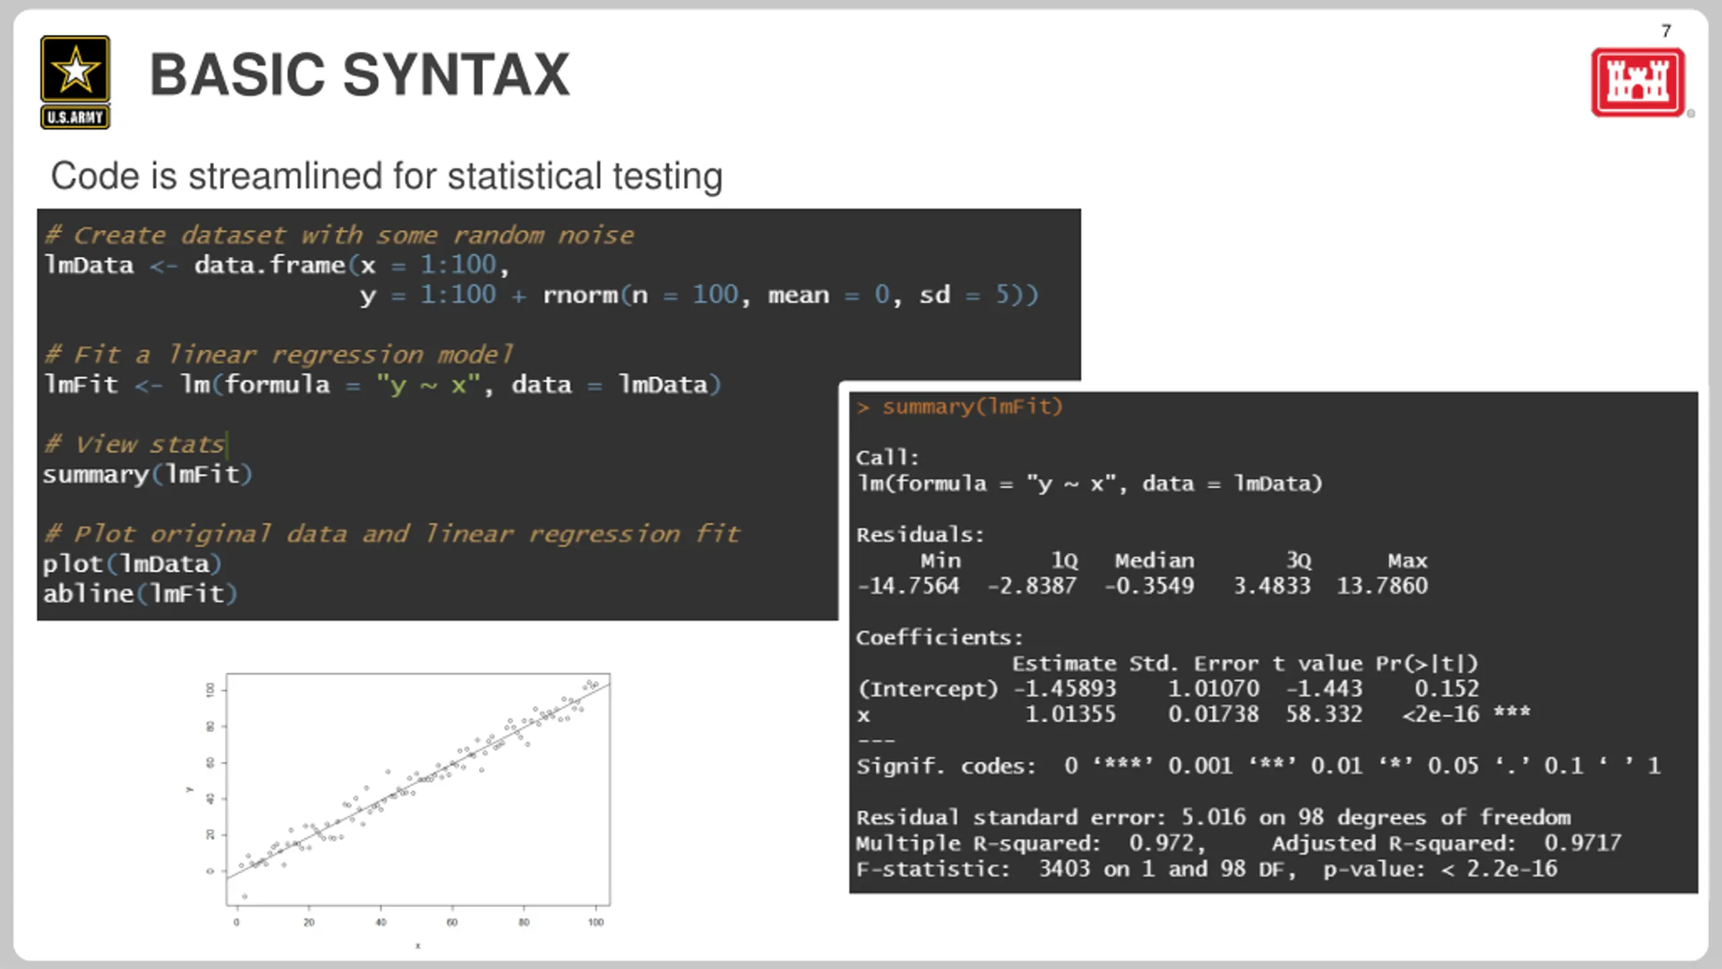Screen dimensions: 1722x969
Task: Click the (Intercept) coefficient row
Action: point(1168,688)
